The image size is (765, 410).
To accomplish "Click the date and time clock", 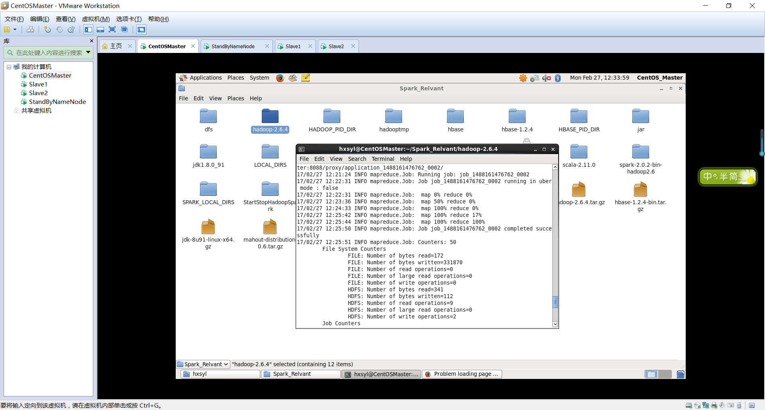I will [x=600, y=78].
